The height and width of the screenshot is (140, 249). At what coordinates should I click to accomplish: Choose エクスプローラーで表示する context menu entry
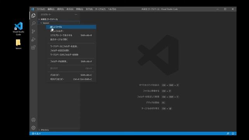coord(71,35)
